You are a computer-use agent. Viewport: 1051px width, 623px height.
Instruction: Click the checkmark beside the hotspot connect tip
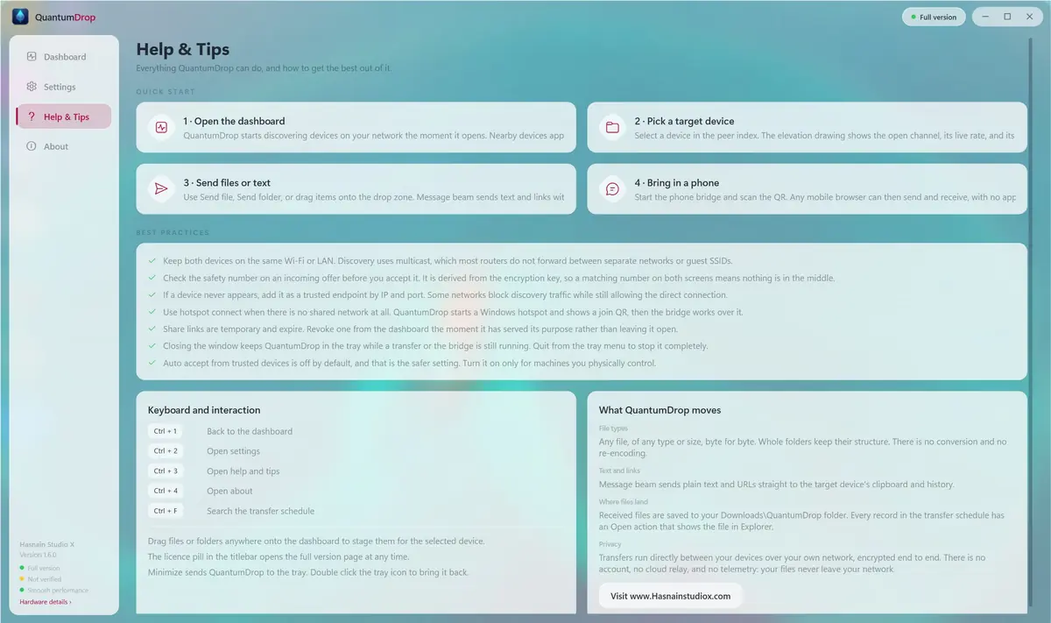(x=152, y=312)
